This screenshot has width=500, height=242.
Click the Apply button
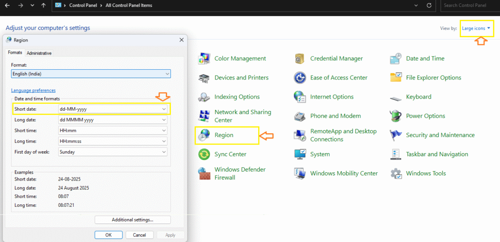(170, 235)
